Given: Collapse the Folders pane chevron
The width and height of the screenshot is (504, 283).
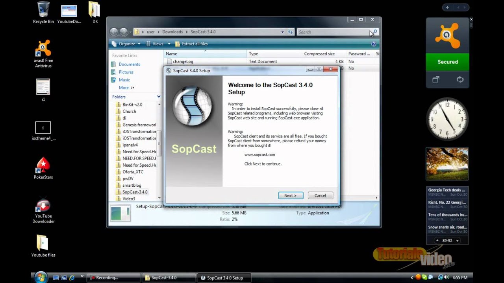Looking at the screenshot, I should coord(159,97).
